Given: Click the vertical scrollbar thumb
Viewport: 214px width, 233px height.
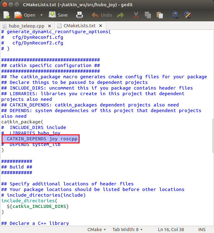Looking at the screenshot, I should (213, 136).
